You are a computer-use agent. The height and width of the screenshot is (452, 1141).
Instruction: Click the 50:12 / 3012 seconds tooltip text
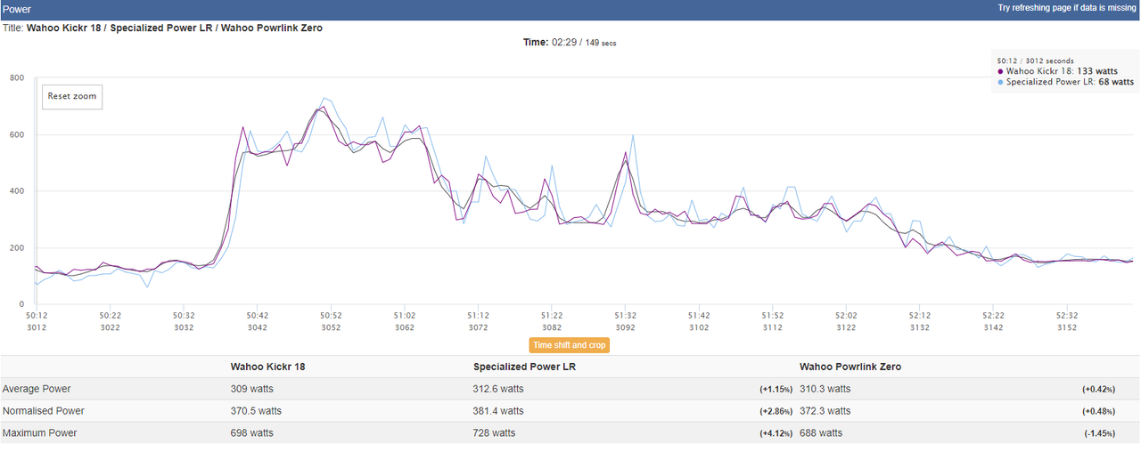[1035, 61]
